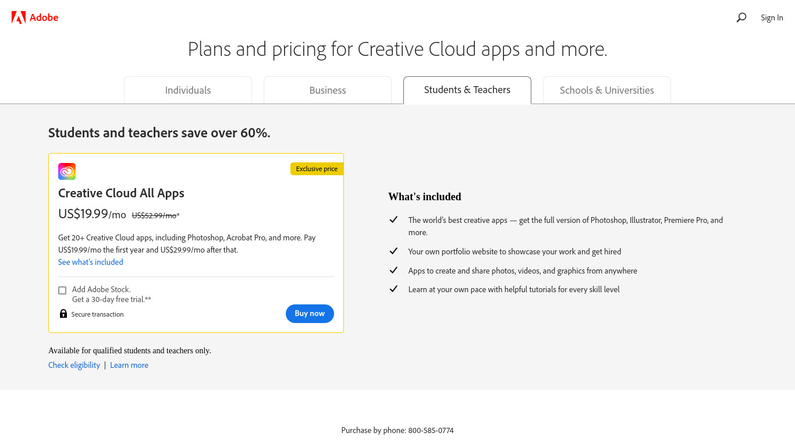Open the See what's included link
The image size is (795, 447).
pyautogui.click(x=91, y=262)
